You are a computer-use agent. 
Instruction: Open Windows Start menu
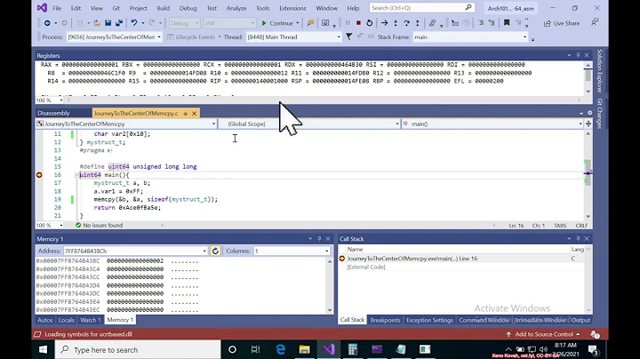coord(43,349)
